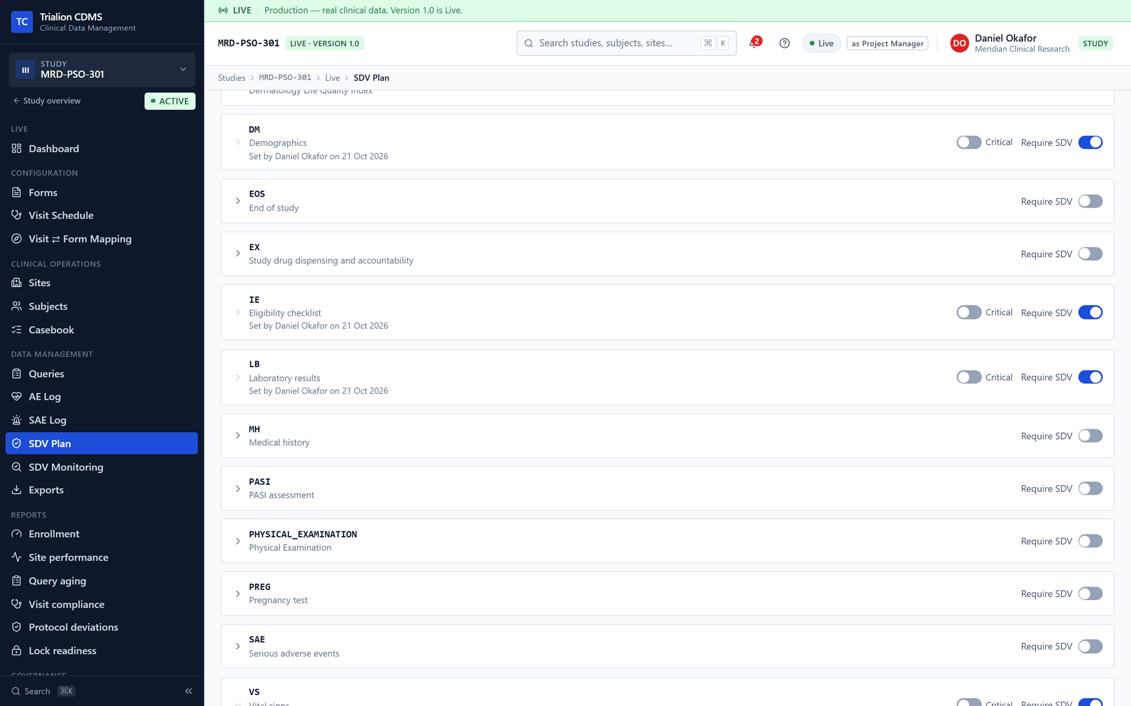Open Protocol deviations report
1131x706 pixels.
coord(101,627)
